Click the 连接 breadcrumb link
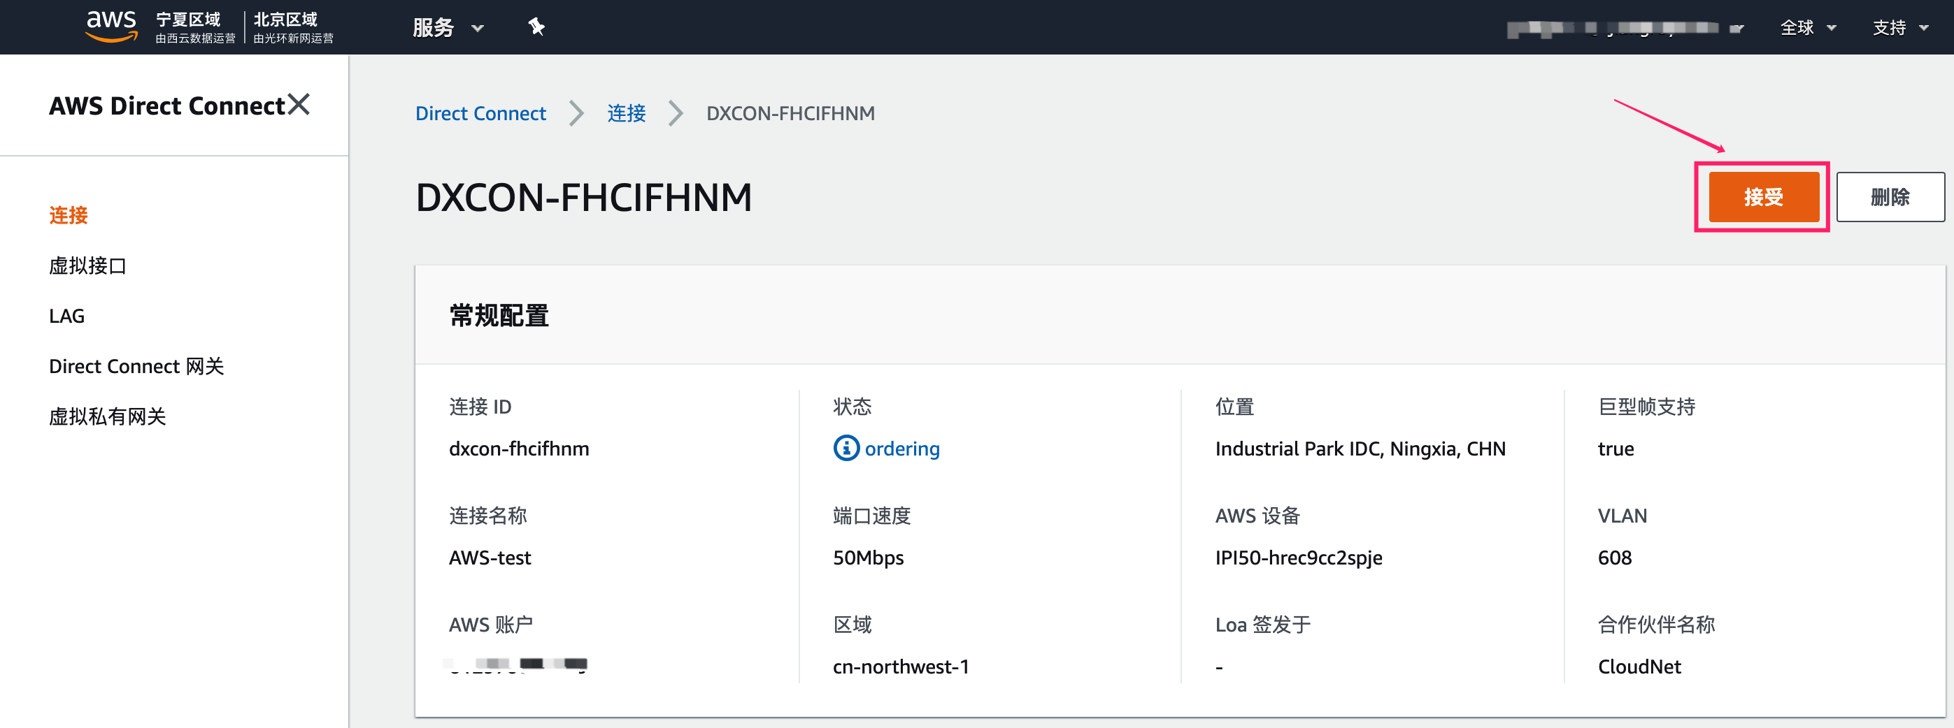The width and height of the screenshot is (1954, 728). [x=626, y=114]
